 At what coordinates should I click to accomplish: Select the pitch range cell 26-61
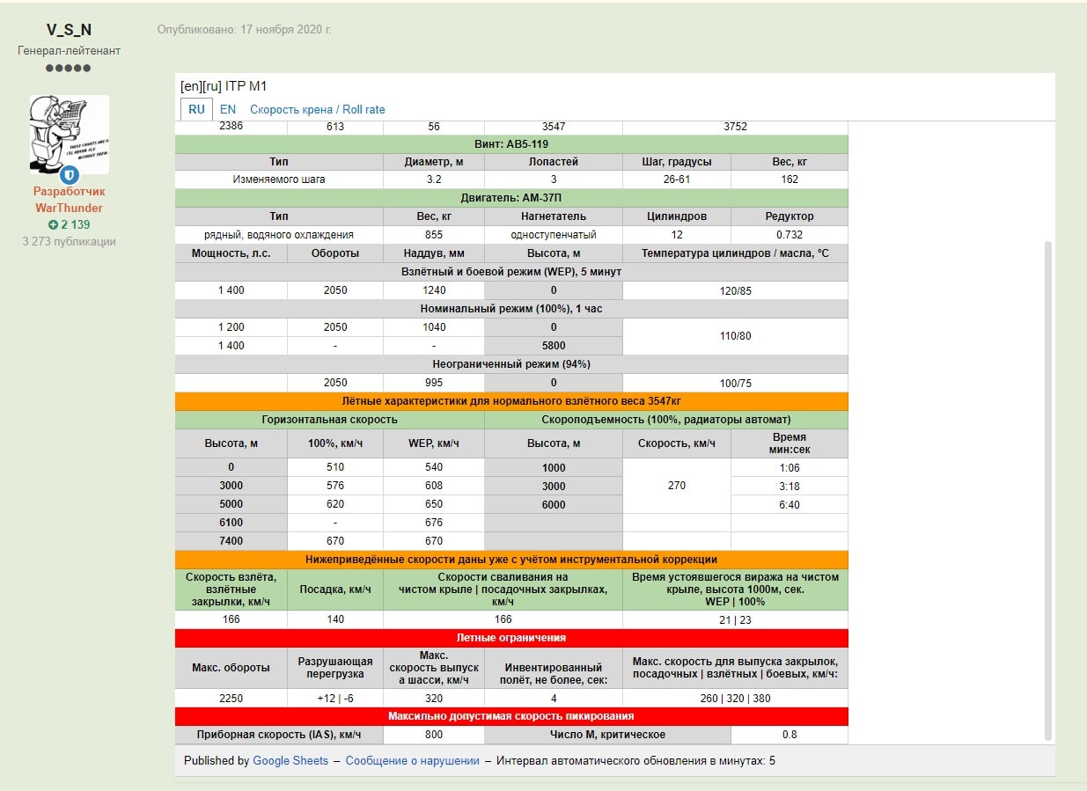click(677, 179)
